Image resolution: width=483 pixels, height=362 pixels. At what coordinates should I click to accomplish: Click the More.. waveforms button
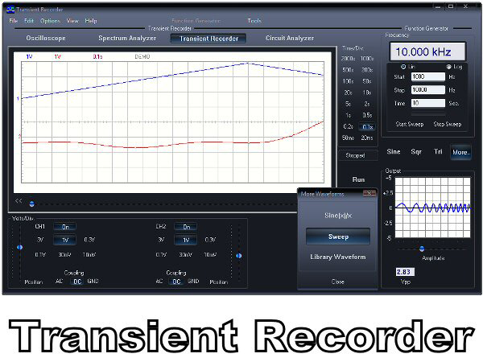point(460,152)
